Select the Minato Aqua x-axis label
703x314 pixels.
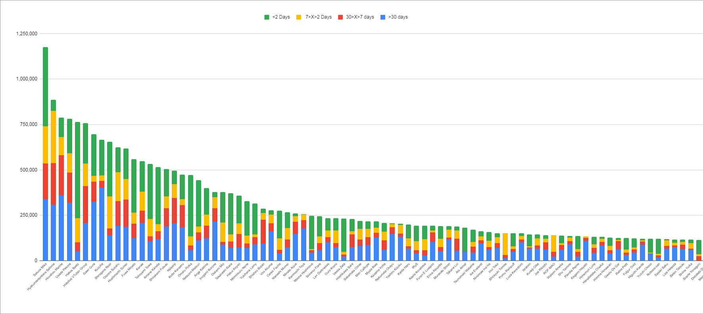(x=290, y=269)
